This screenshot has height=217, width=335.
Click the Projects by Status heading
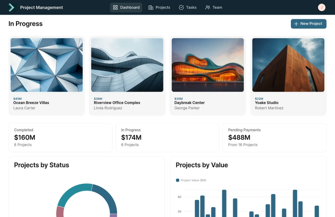tap(41, 165)
